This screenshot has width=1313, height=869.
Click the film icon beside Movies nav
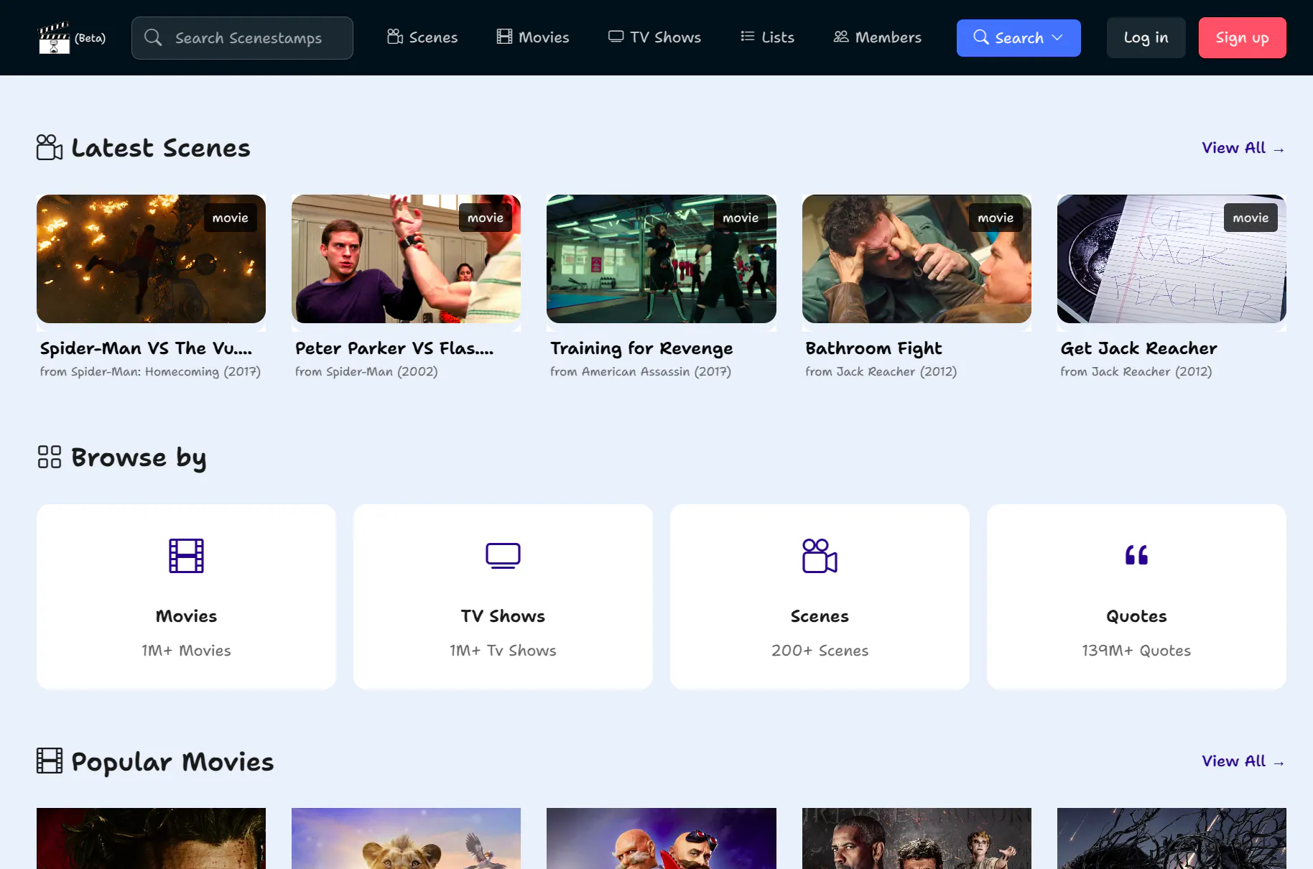[x=505, y=37]
